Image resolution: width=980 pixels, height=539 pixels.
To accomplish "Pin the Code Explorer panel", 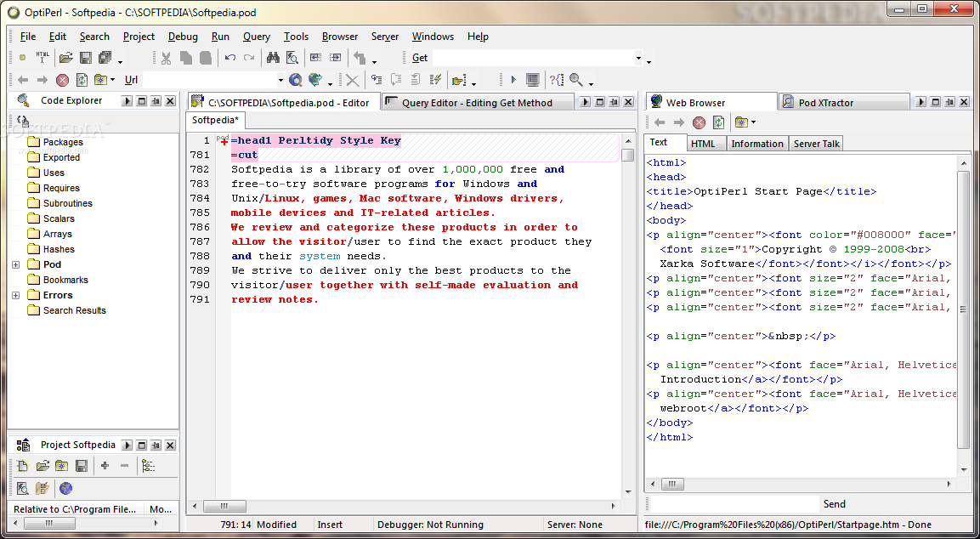I will pyautogui.click(x=156, y=100).
